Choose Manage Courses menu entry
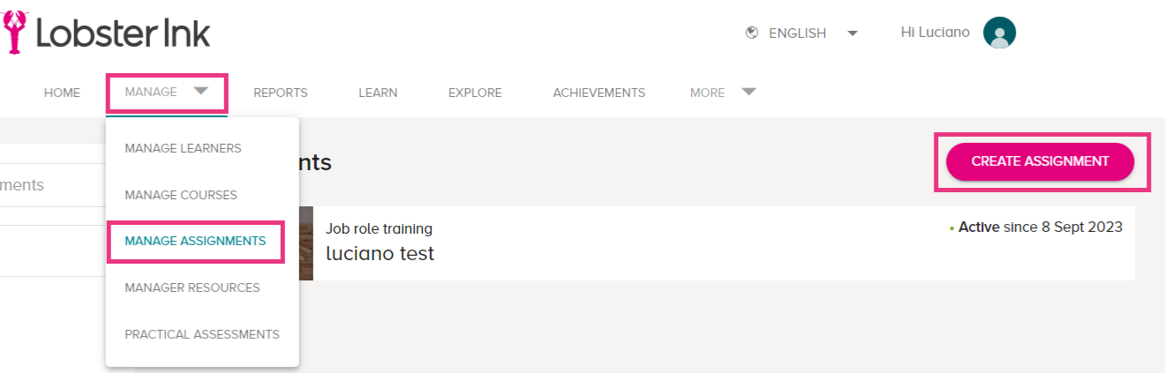 pos(181,195)
